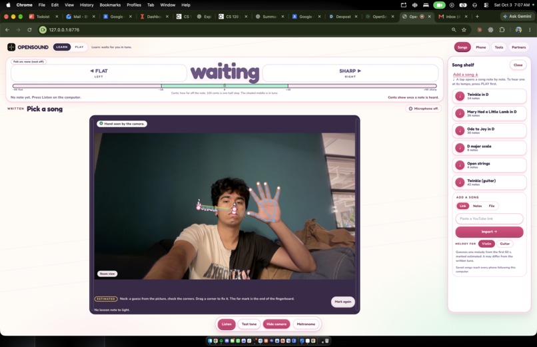Click the green camera-in-use menu bar indicator
This screenshot has height=347, width=537.
(439, 5)
